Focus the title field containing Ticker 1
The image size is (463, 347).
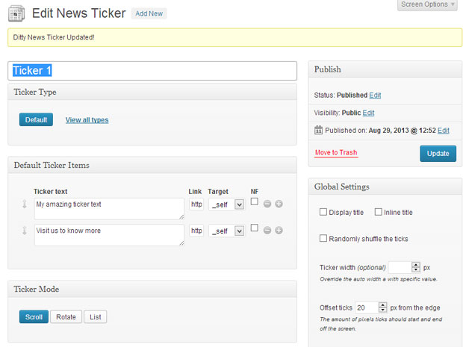[152, 71]
